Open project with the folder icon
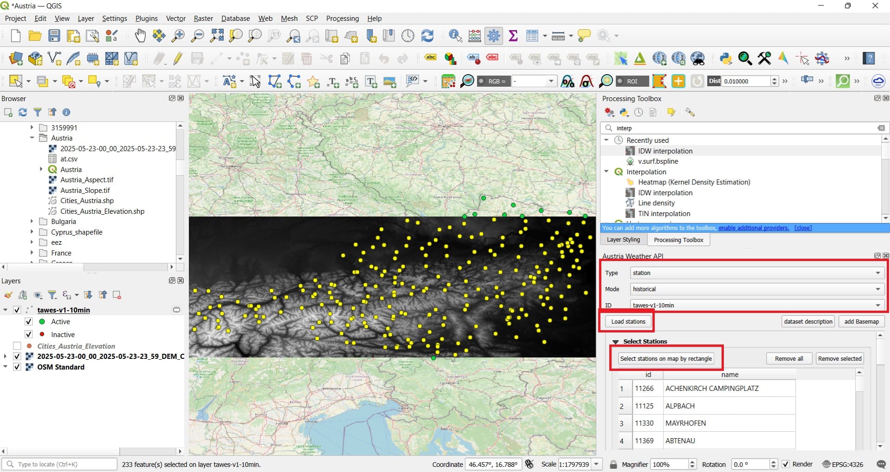Viewport: 890px width, 472px height. point(35,36)
